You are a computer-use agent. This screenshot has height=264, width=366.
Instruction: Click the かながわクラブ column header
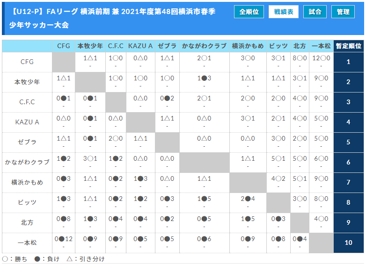[204, 46]
